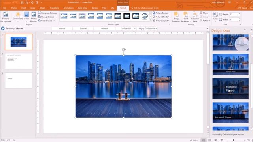Adjust the zoom slider
The image size is (253, 142).
coord(233,140)
